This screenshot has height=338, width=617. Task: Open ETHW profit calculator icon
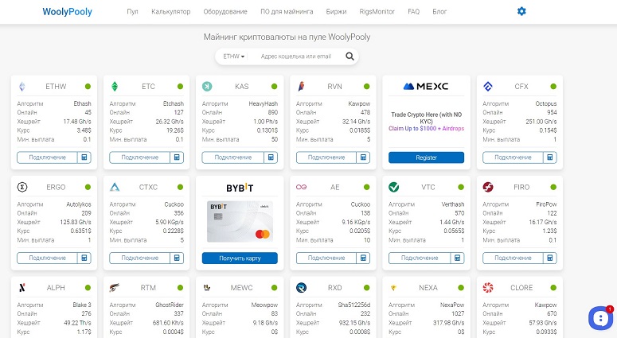pos(84,157)
